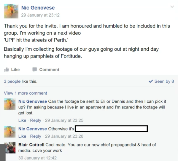
Task: Like the comment posted at 23:25
Action: coord(22,120)
